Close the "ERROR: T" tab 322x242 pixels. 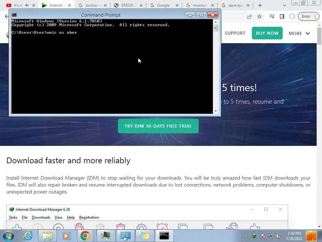(141, 5)
